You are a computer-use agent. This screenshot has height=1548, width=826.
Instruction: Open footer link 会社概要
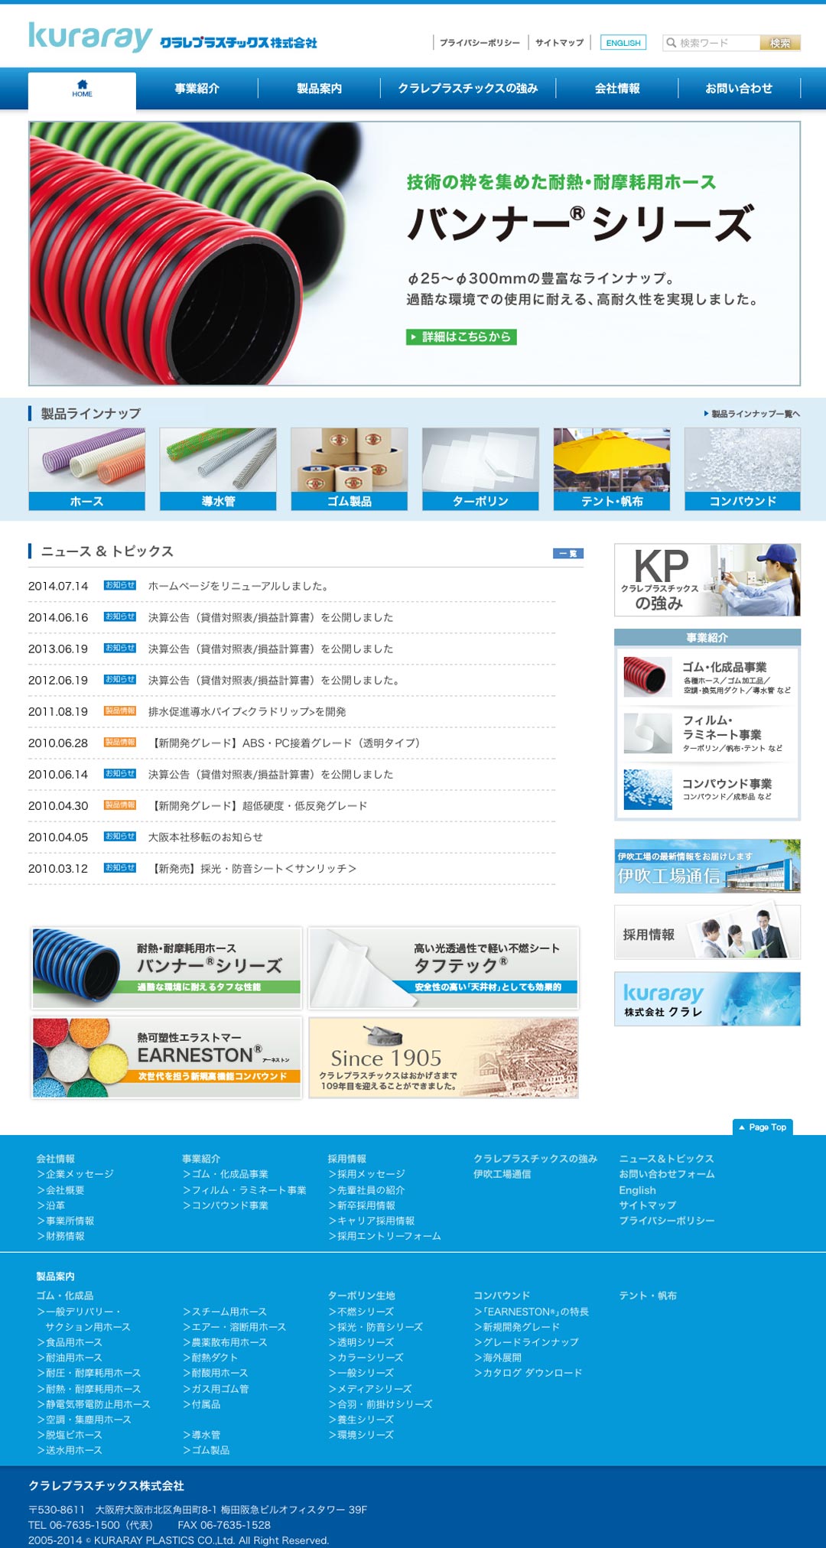60,1190
